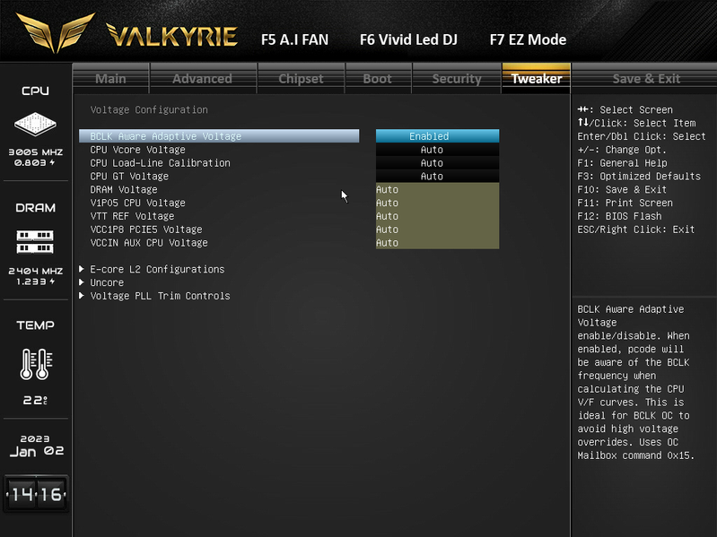Click the CPU chip icon
Viewport: 717px width, 537px height.
click(x=35, y=124)
